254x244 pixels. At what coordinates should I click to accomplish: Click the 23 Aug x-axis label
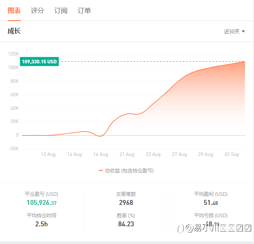[x=153, y=154]
